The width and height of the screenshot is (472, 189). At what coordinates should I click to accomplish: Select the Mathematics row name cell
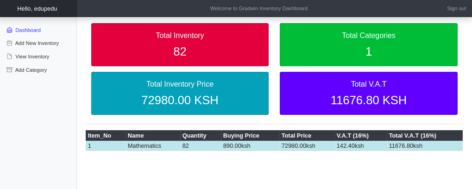[145, 146]
